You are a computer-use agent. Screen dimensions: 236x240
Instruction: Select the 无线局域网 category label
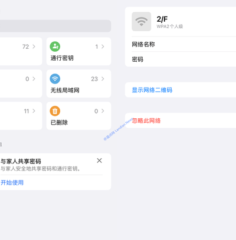tap(65, 90)
